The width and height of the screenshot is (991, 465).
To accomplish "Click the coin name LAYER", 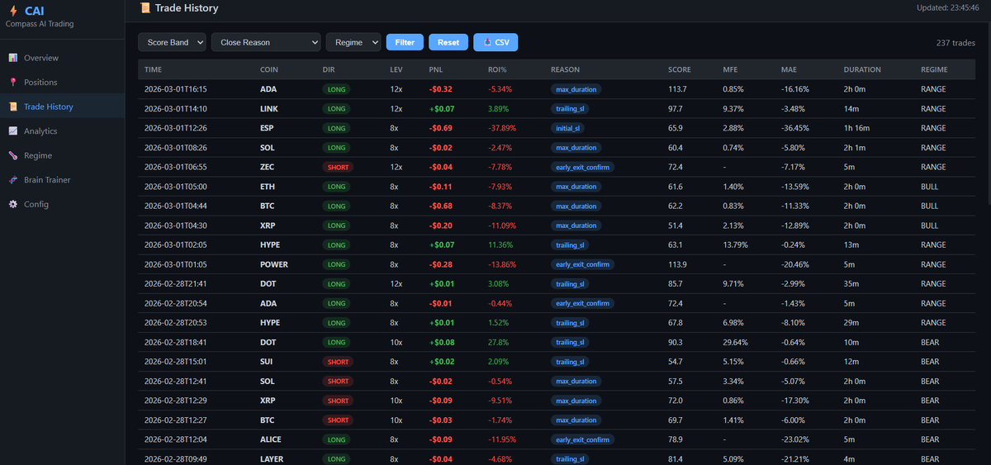I will click(273, 459).
